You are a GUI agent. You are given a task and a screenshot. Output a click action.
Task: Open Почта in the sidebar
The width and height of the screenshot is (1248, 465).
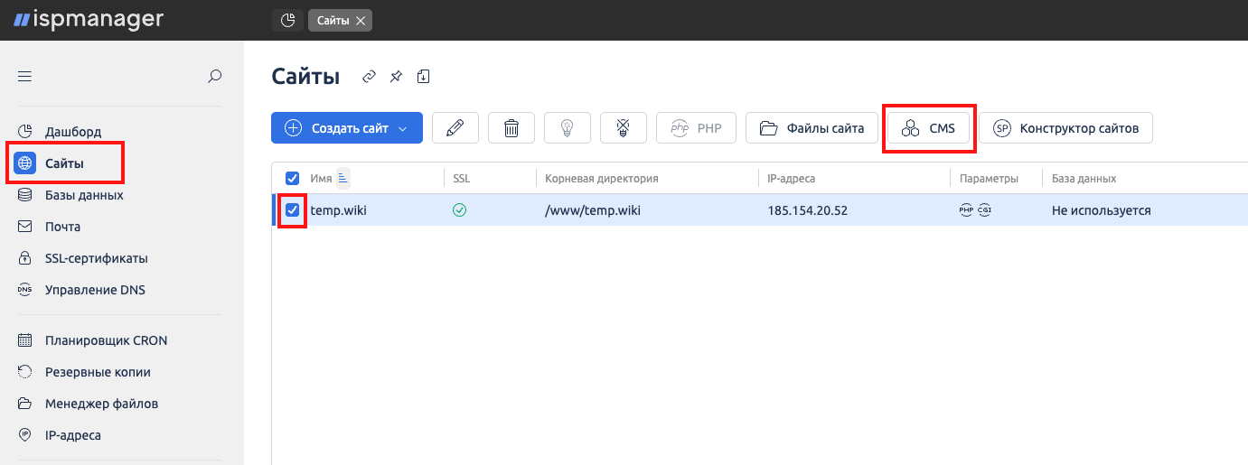pos(49,227)
